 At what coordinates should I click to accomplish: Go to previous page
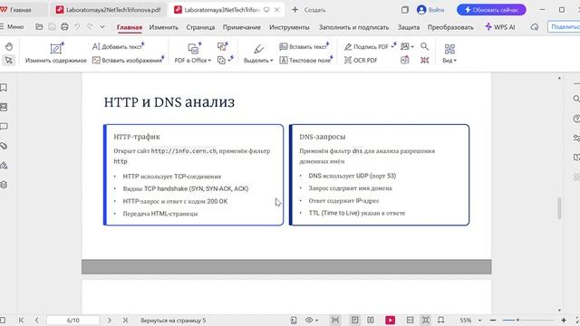click(x=36, y=320)
